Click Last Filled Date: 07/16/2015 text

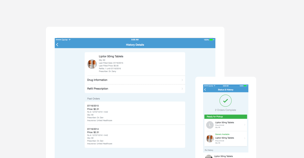[x=111, y=63]
